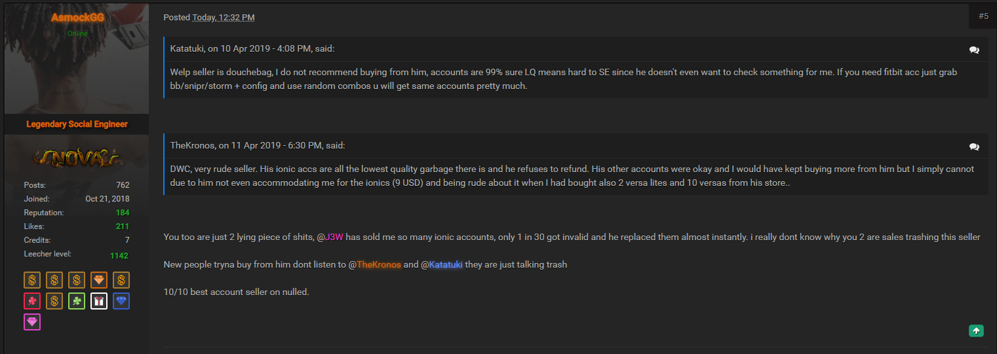Click the NOVA group banner image

click(77, 157)
